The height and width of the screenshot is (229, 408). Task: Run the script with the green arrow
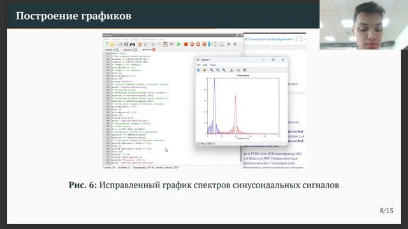pos(179,45)
